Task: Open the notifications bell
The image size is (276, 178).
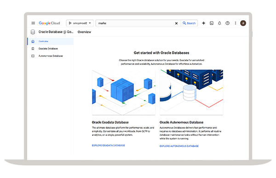Action: click(219, 23)
